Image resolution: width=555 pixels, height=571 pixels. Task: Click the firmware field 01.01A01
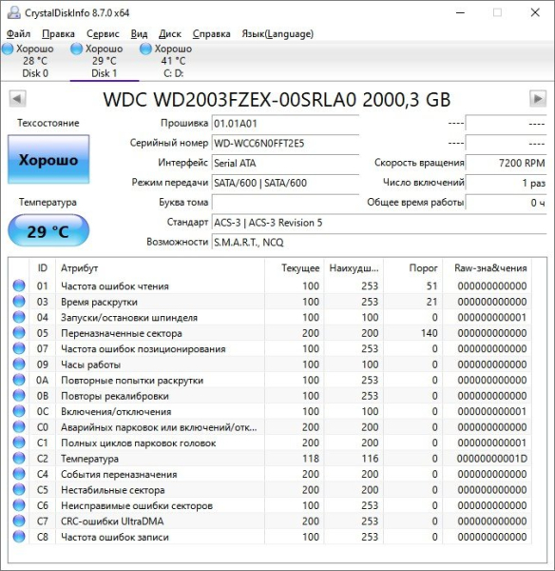coord(285,124)
